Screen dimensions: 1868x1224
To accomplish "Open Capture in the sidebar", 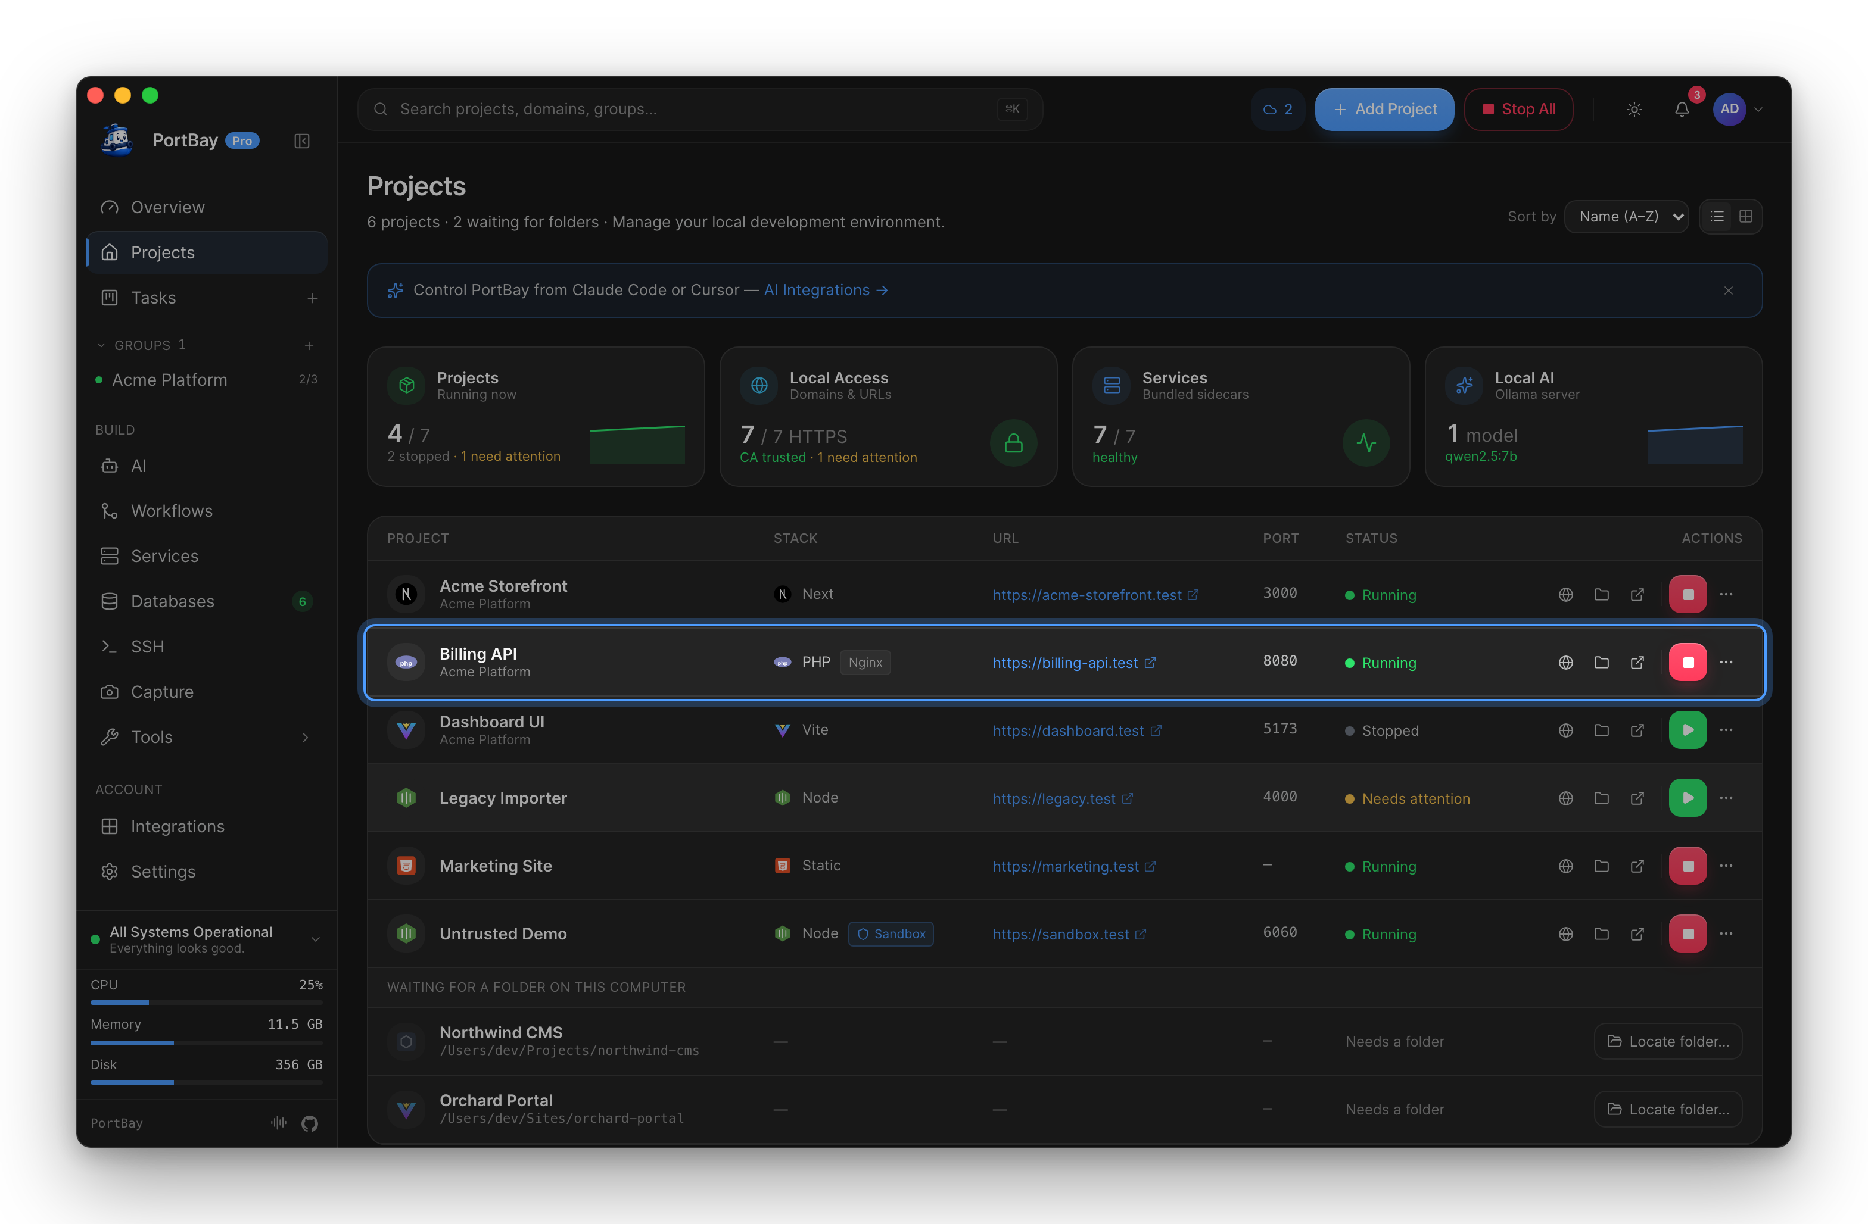I will 207,692.
